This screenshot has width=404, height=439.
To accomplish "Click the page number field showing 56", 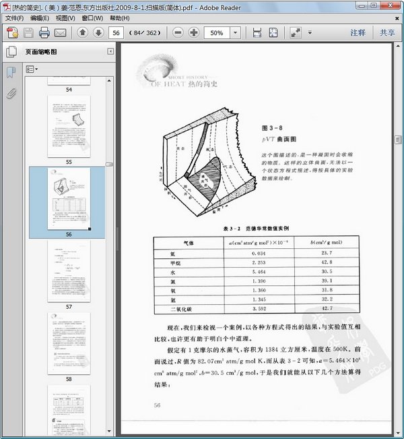I will pos(116,33).
